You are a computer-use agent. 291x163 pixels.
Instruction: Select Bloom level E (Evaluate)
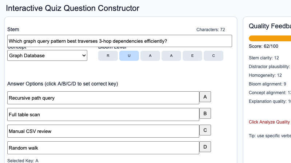click(x=192, y=56)
